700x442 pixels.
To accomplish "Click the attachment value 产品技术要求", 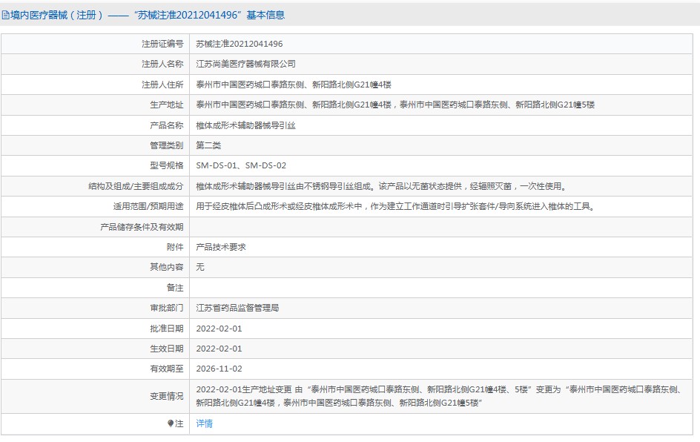I will [x=221, y=247].
